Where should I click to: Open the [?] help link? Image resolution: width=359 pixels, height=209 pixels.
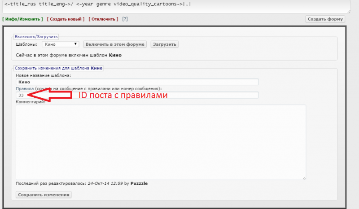pos(125,19)
